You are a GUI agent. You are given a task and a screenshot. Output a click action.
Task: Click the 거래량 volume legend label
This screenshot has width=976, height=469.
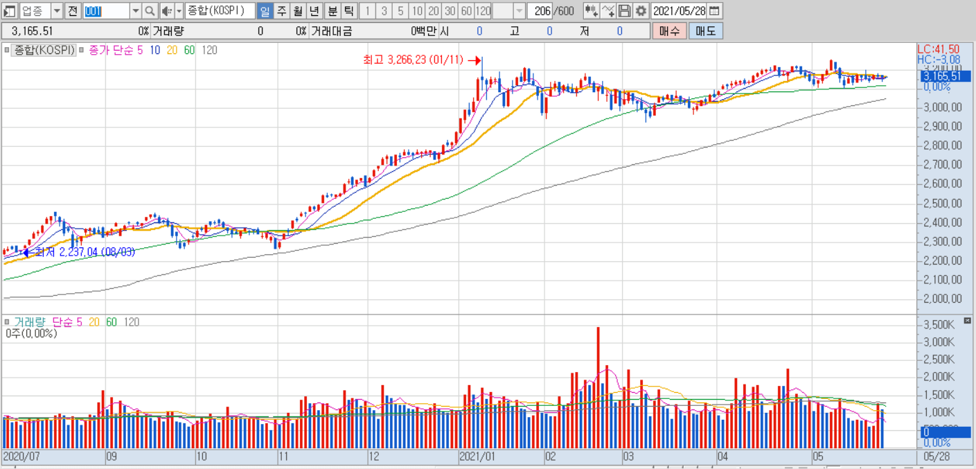point(30,322)
